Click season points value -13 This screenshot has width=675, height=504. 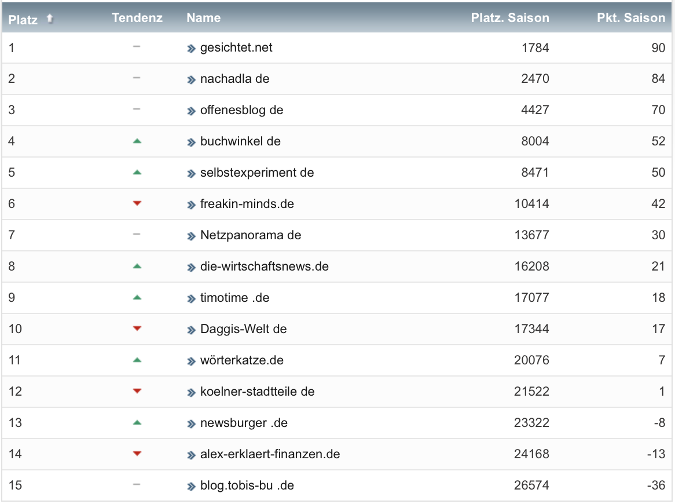click(x=656, y=454)
